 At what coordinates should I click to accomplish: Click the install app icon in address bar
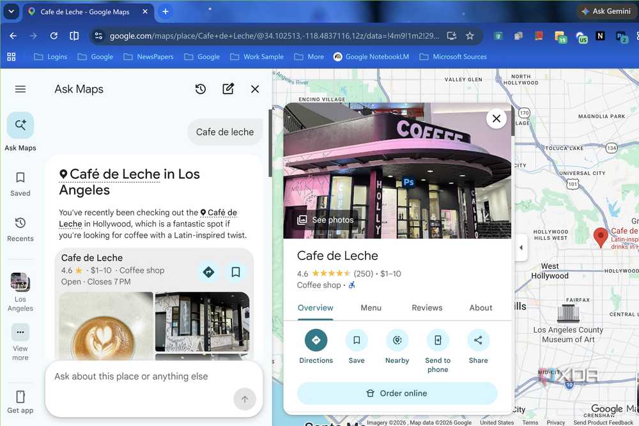point(452,36)
